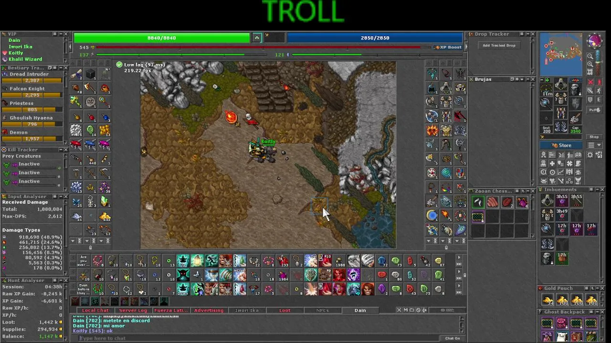
Task: Select Iwori Ika in VIP list
Action: click(21, 47)
